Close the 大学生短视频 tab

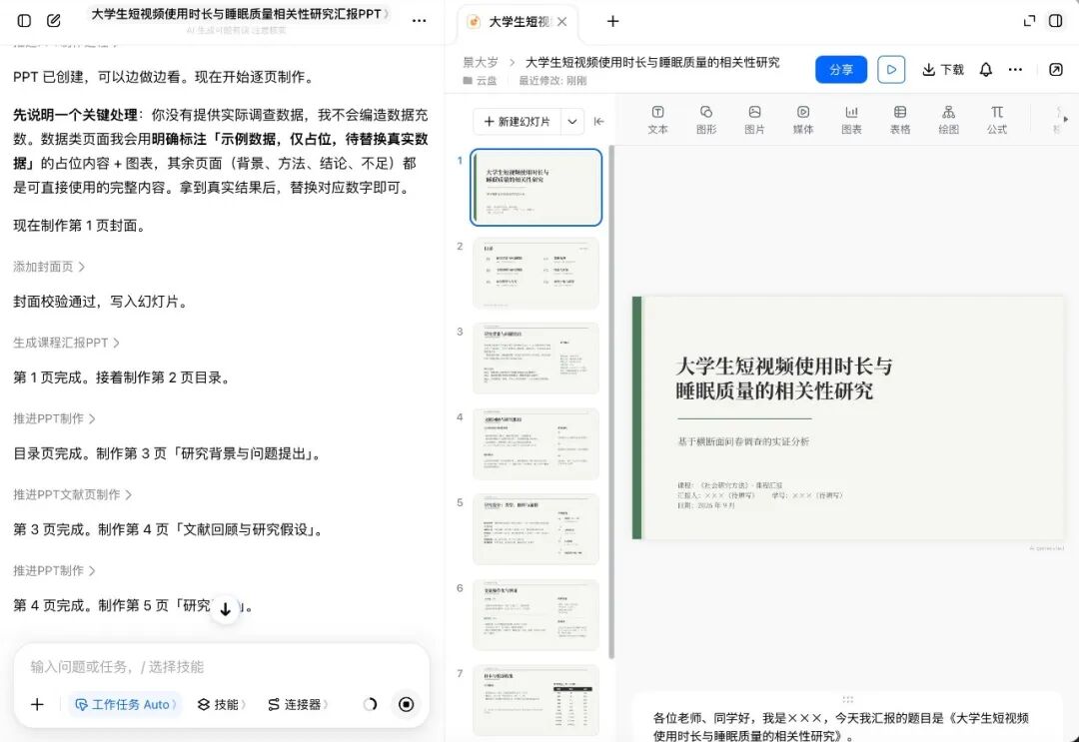pyautogui.click(x=562, y=22)
